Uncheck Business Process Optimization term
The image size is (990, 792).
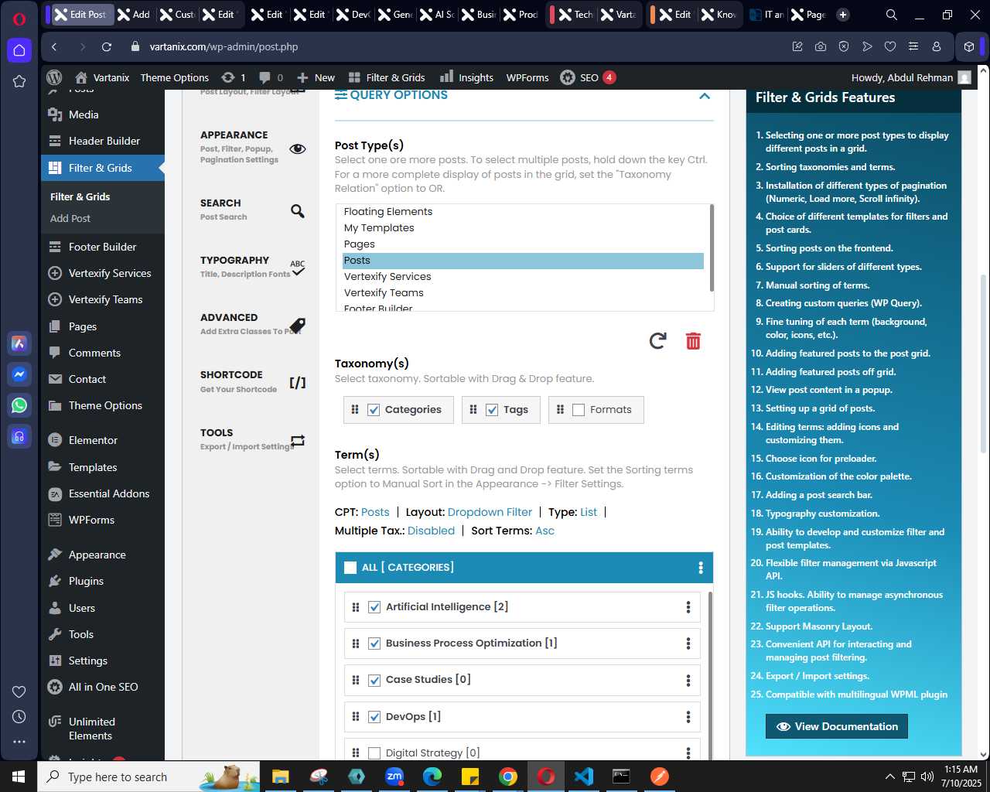[374, 643]
